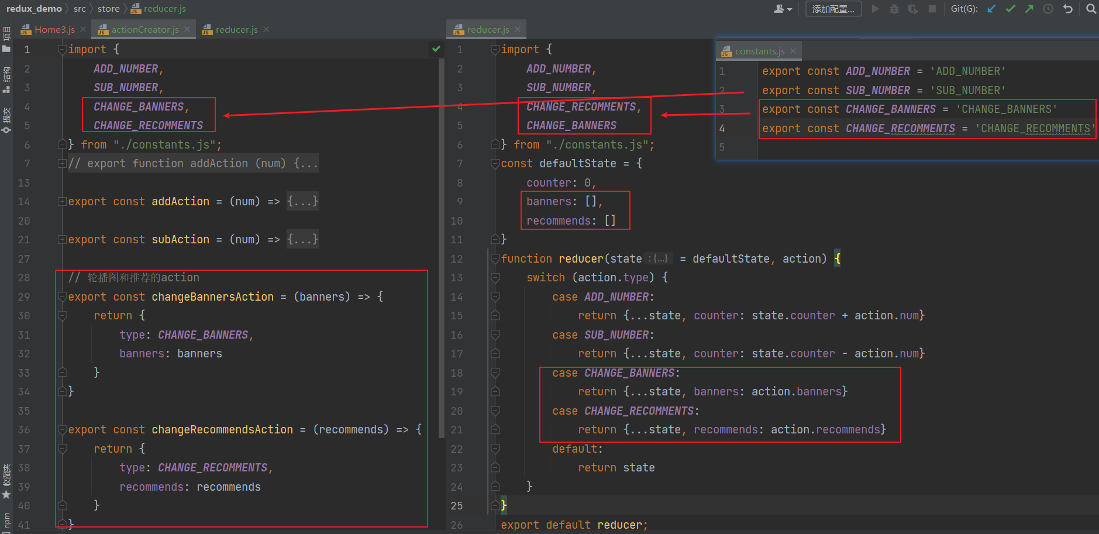Click the 添加配置 run configuration button
The width and height of the screenshot is (1099, 534).
coord(833,9)
